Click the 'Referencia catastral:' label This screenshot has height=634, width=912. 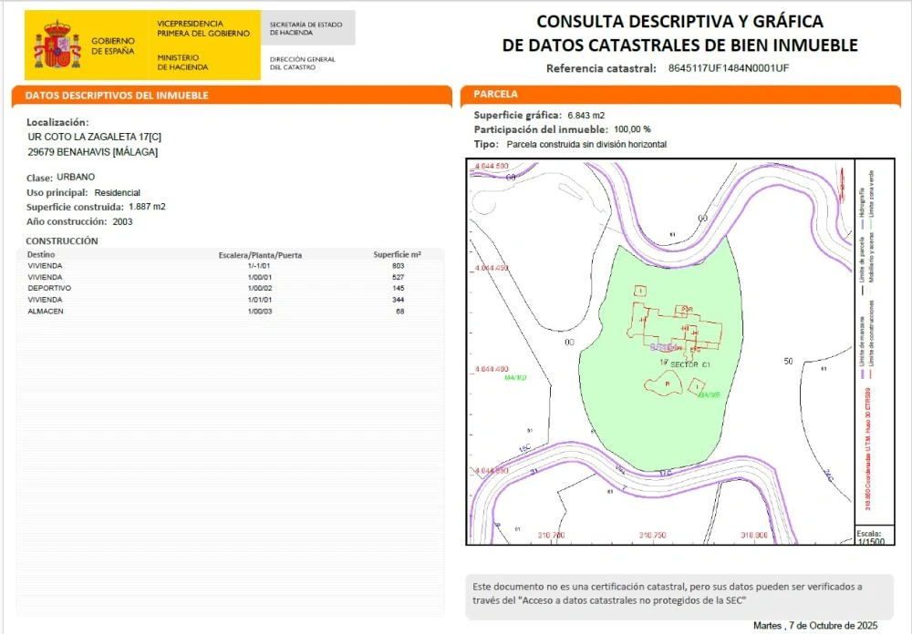click(x=601, y=68)
